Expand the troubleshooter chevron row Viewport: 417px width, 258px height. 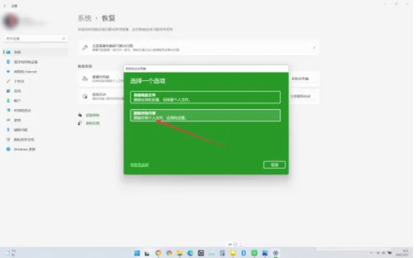[199, 48]
